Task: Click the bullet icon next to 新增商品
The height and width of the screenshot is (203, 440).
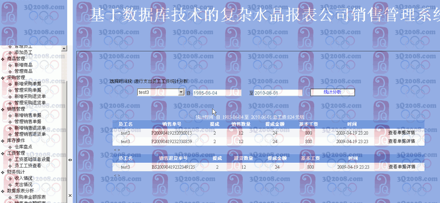Action: (10, 65)
